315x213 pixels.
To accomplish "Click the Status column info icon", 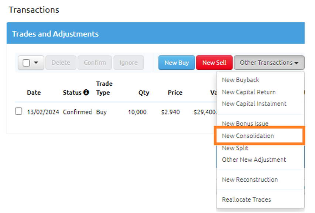I will tap(86, 93).
